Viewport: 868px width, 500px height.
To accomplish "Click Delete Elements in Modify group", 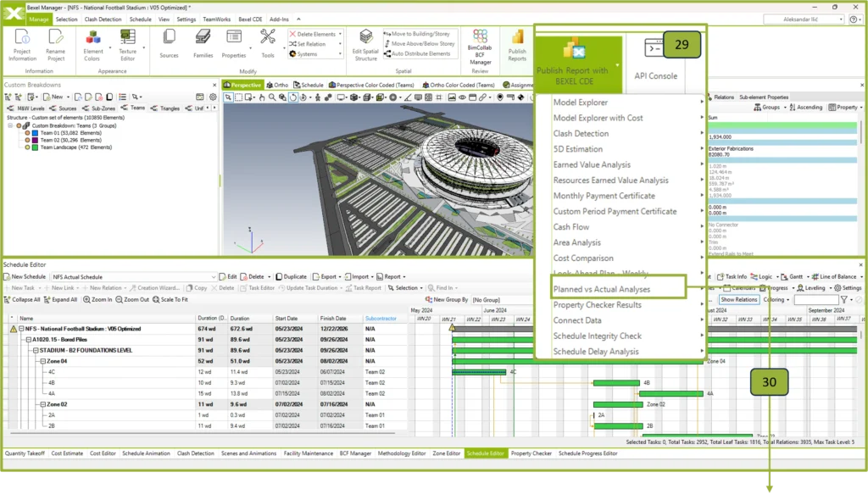I will [312, 34].
